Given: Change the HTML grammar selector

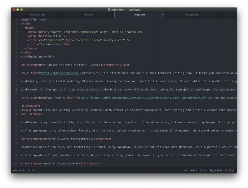Looking at the screenshot, I should click(x=203, y=170).
